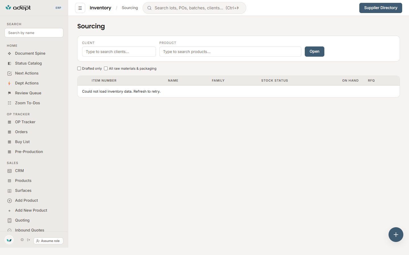Open the Client search combo box

tap(119, 52)
